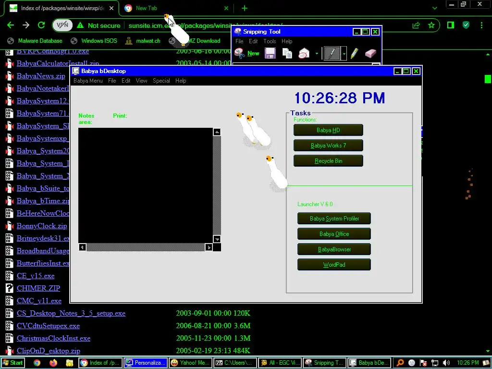Click the taskbar clock showing 10:26 PM
This screenshot has height=369, width=492.
point(467,363)
